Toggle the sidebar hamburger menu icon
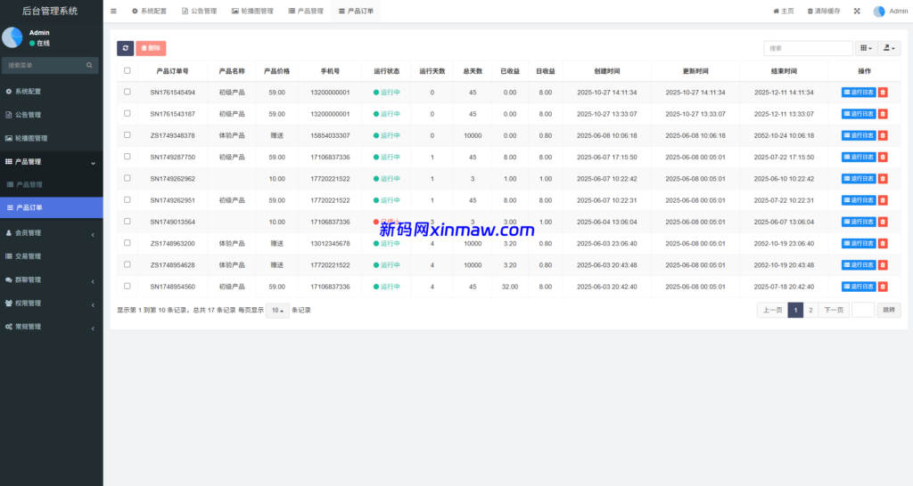Viewport: 913px width, 486px height. (x=113, y=11)
